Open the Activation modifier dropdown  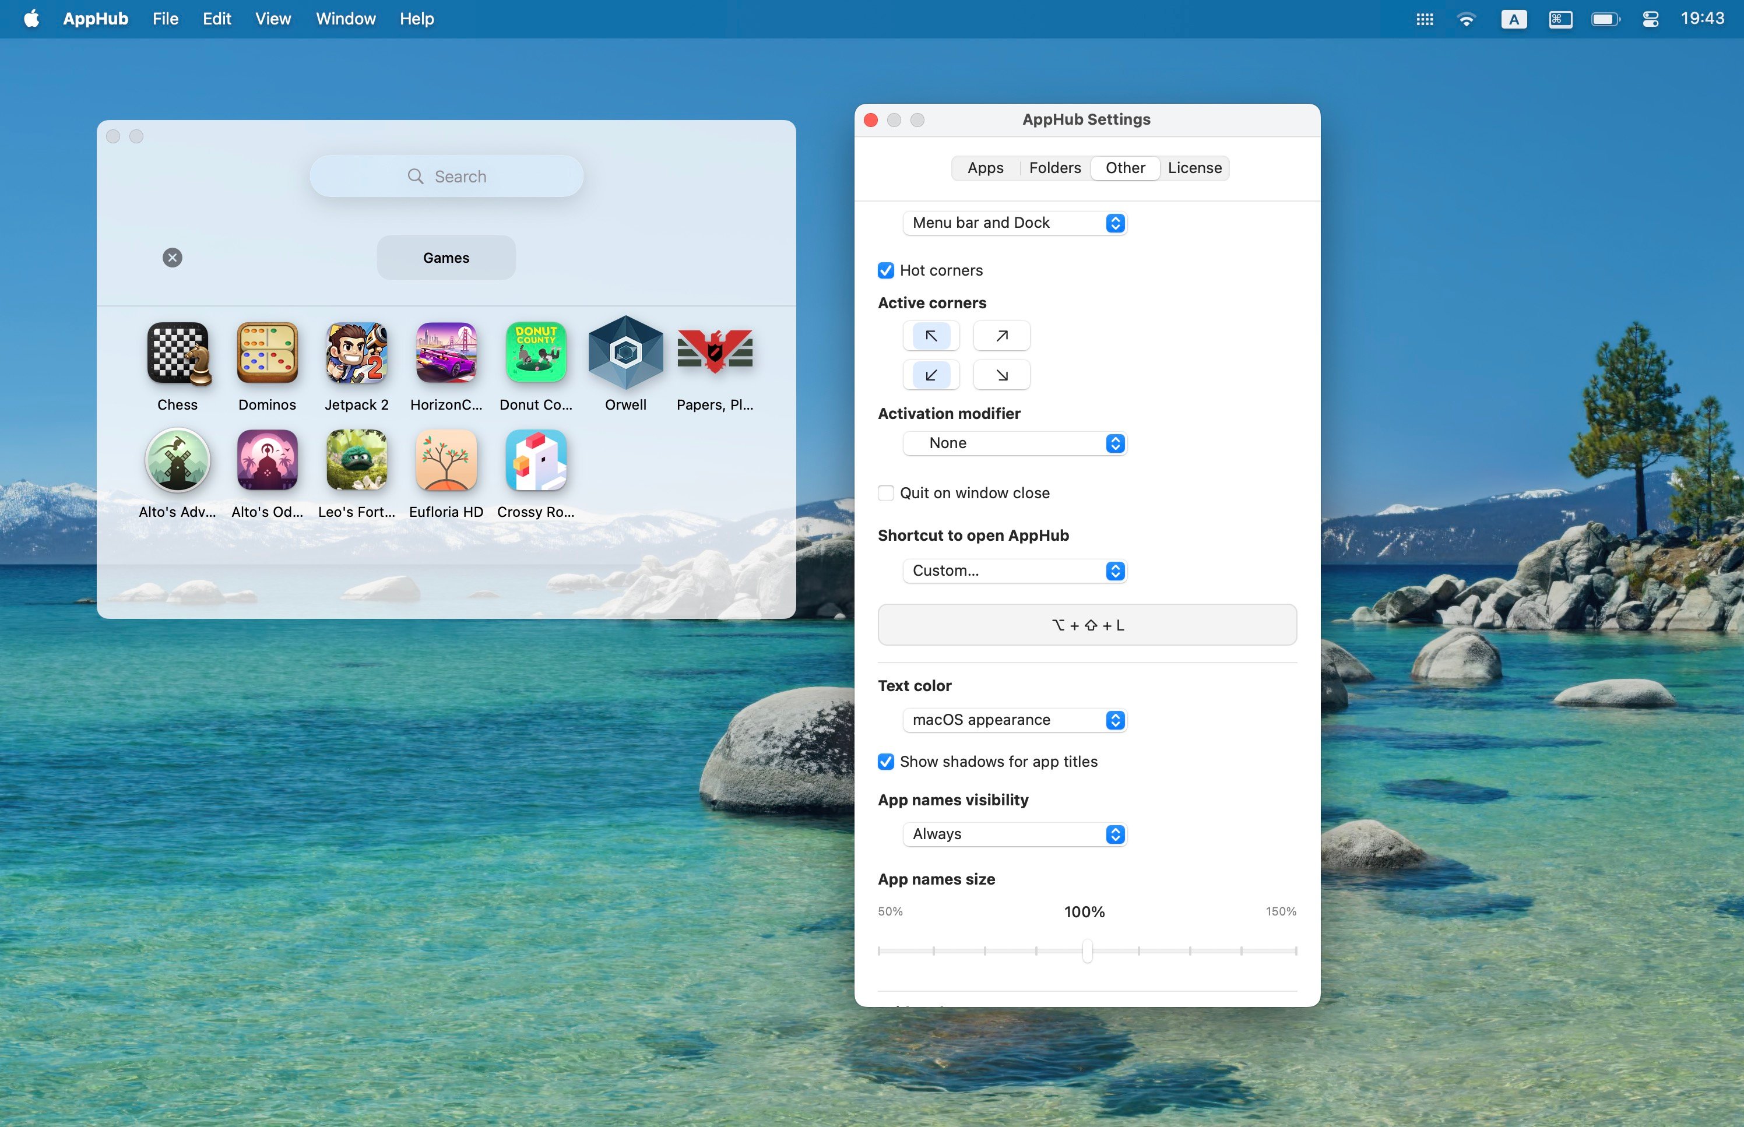(1014, 443)
